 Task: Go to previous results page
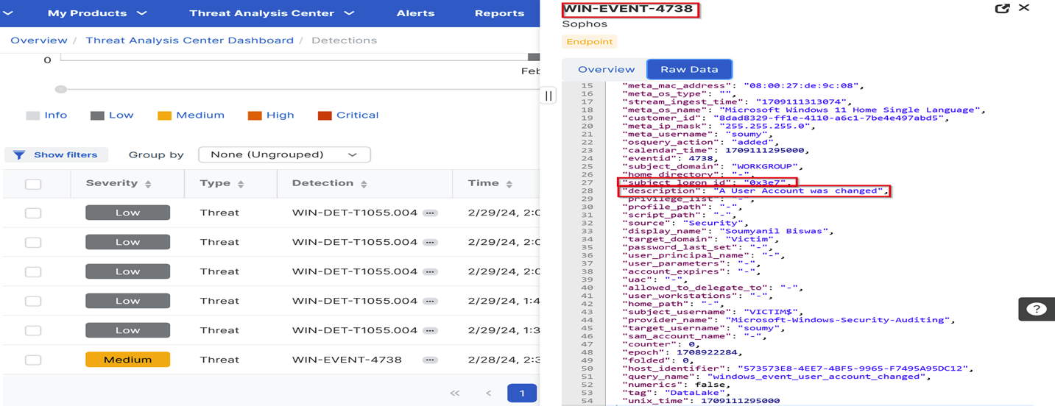point(488,393)
